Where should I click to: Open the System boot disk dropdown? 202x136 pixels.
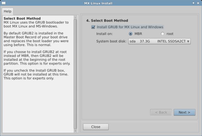point(159,41)
